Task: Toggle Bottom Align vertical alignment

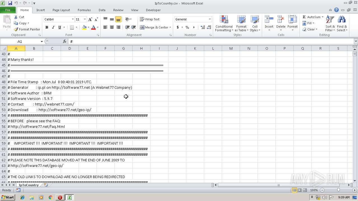Action: tap(118, 19)
